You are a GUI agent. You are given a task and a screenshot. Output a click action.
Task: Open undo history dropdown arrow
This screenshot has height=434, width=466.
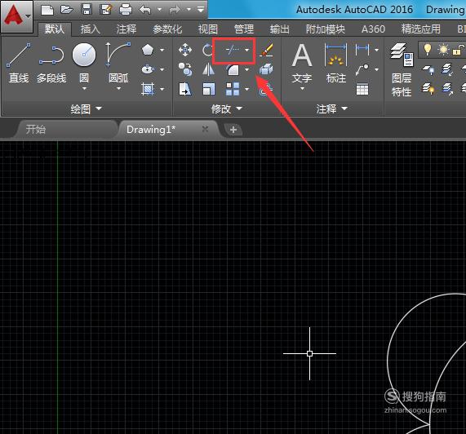tap(160, 10)
